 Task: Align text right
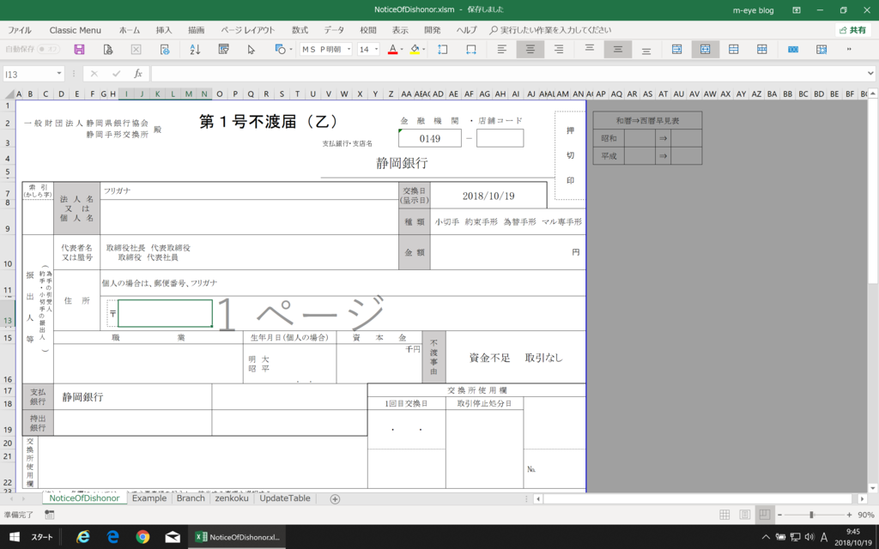(558, 49)
